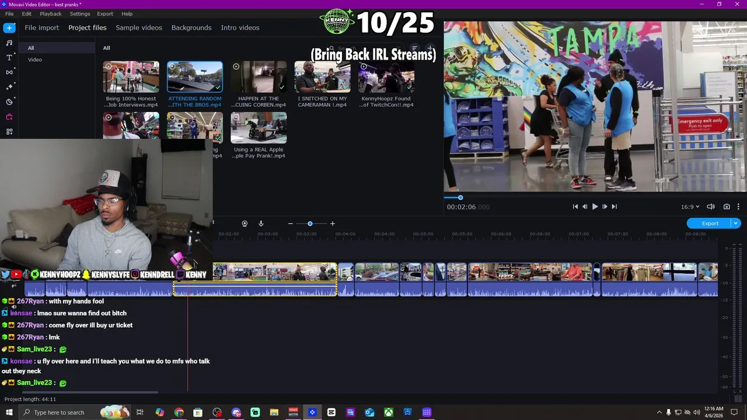Open the Export menu in menu bar

click(x=105, y=13)
